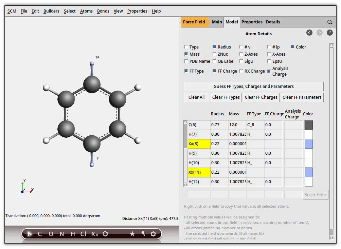Click Guess FF Types, Charges and Parameters
The height and width of the screenshot is (249, 341).
(253, 86)
